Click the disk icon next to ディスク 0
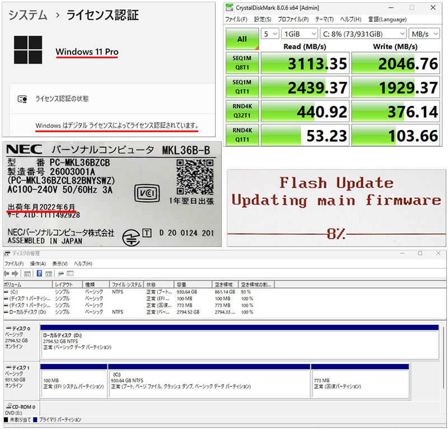This screenshot has width=448, height=429. (8, 328)
